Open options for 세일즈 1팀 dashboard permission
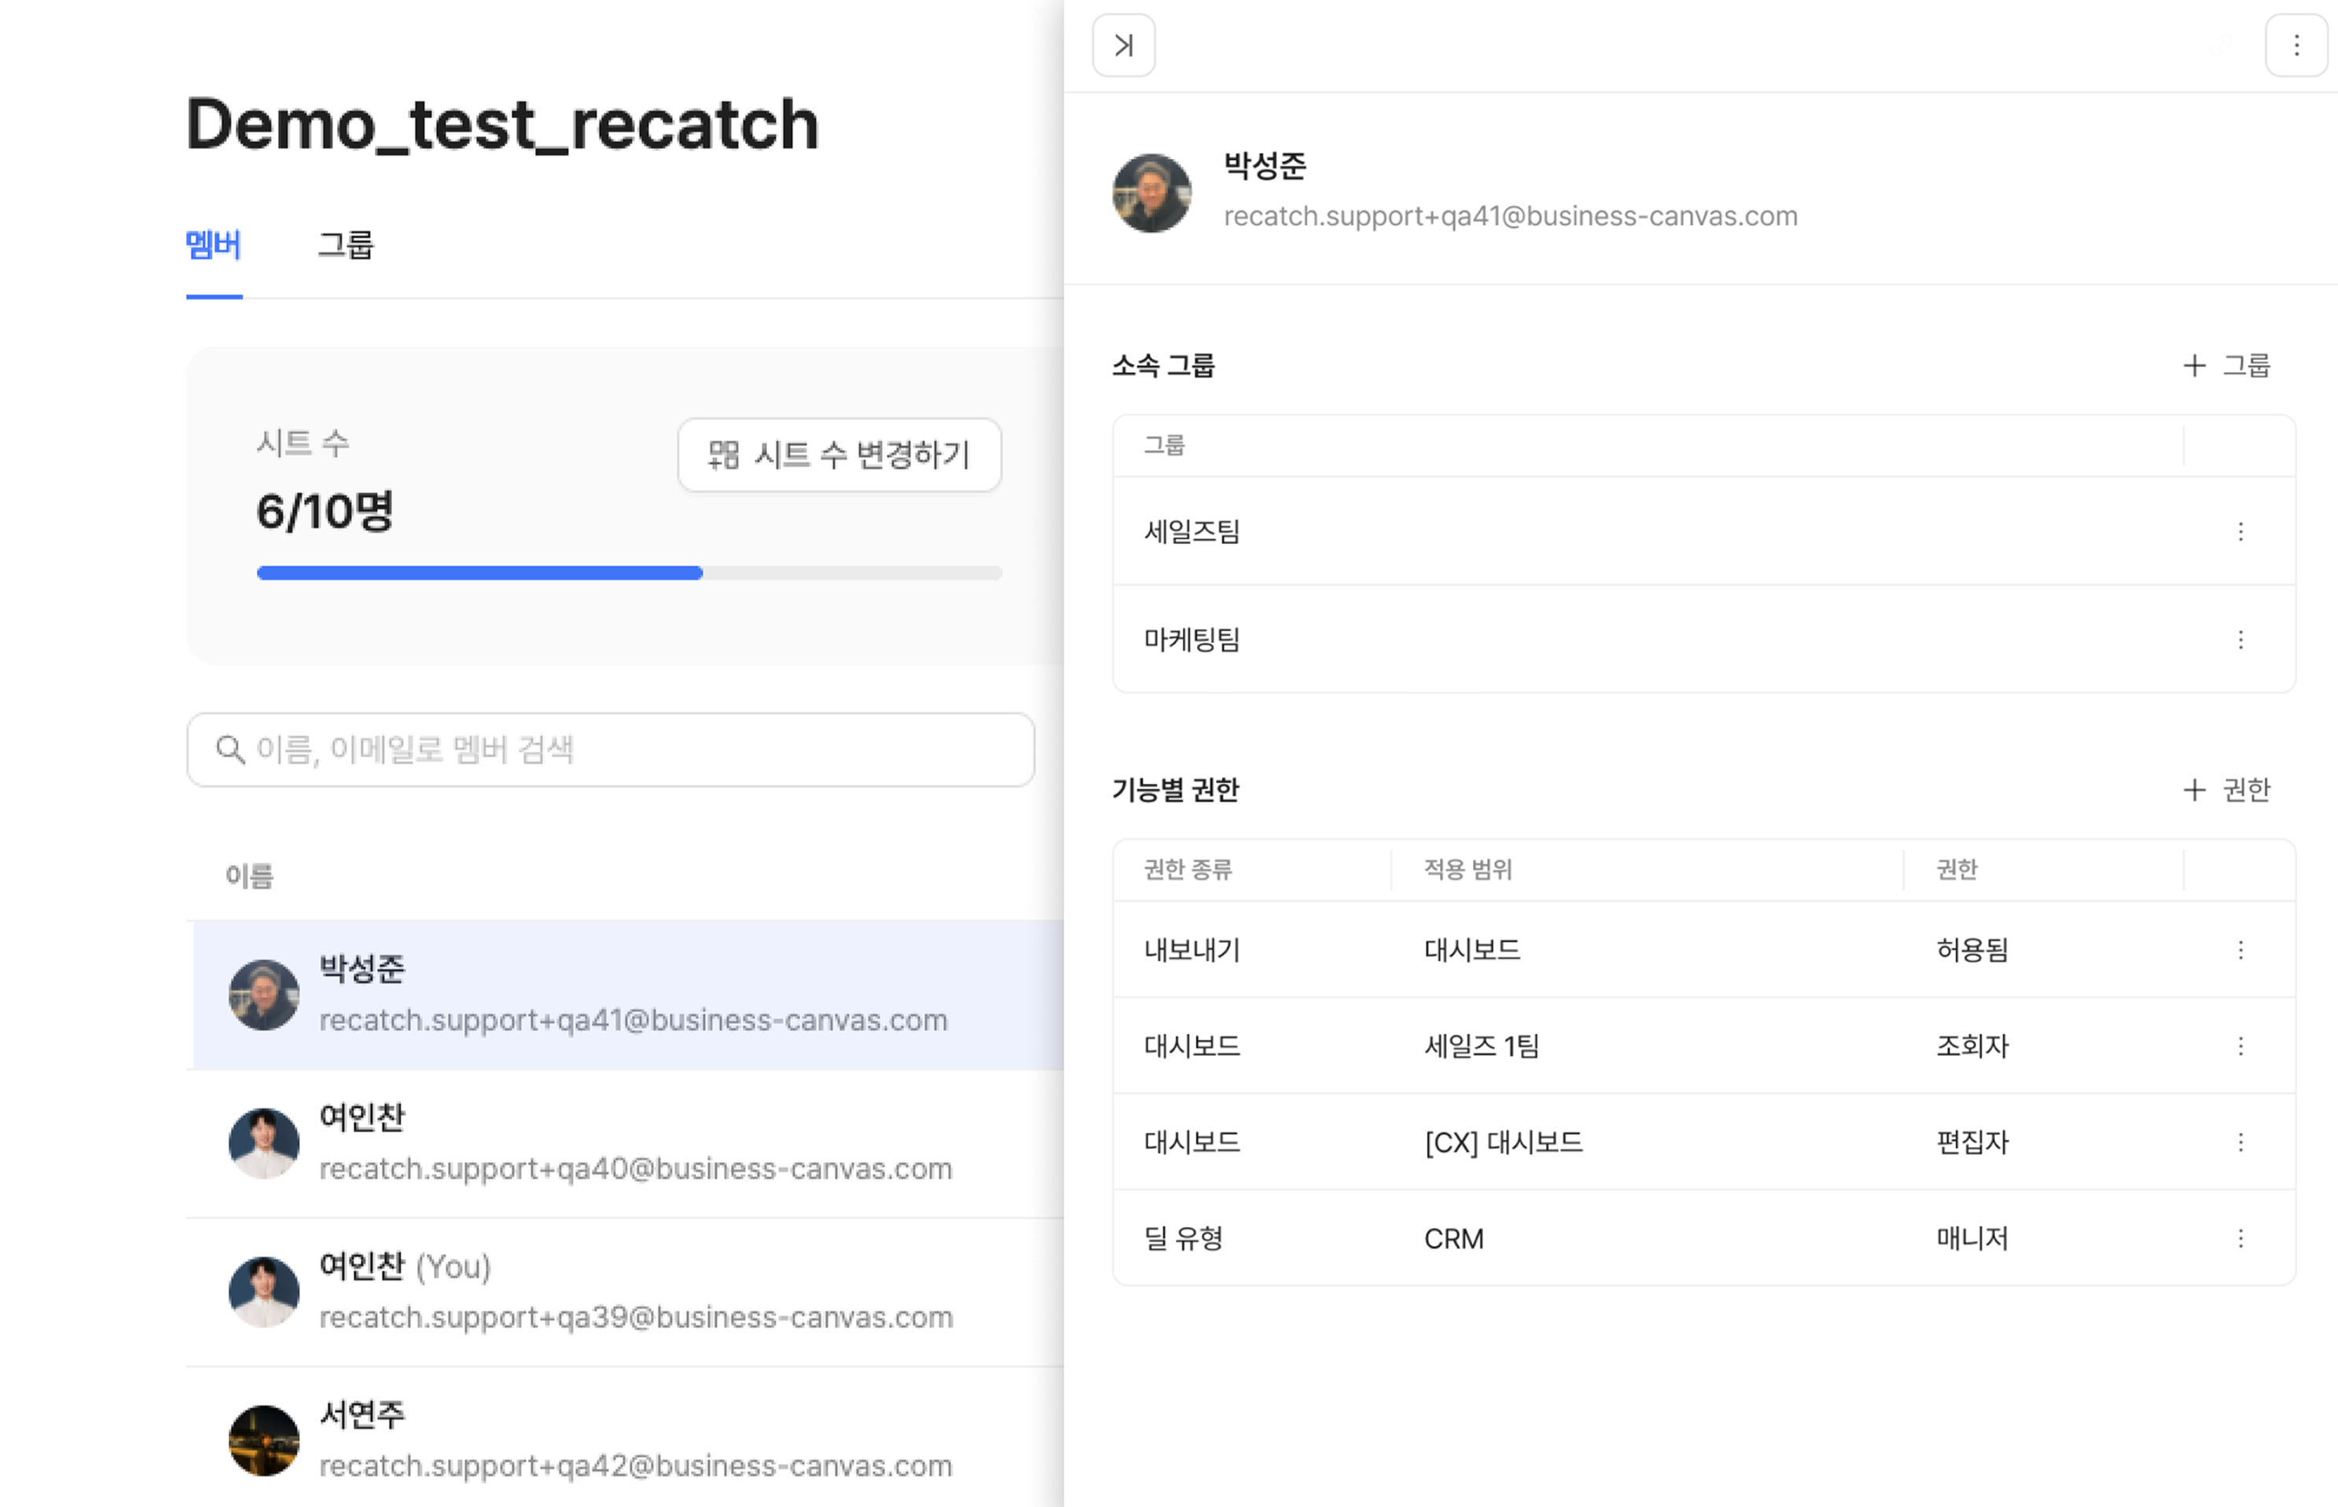The height and width of the screenshot is (1507, 2338). [x=2240, y=1046]
